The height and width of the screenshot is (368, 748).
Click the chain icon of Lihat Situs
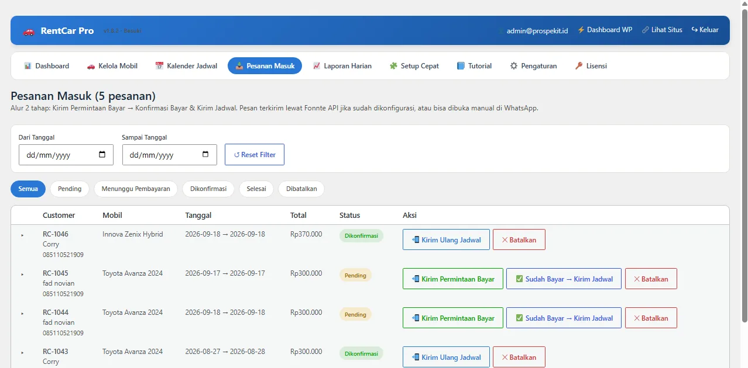pos(646,30)
